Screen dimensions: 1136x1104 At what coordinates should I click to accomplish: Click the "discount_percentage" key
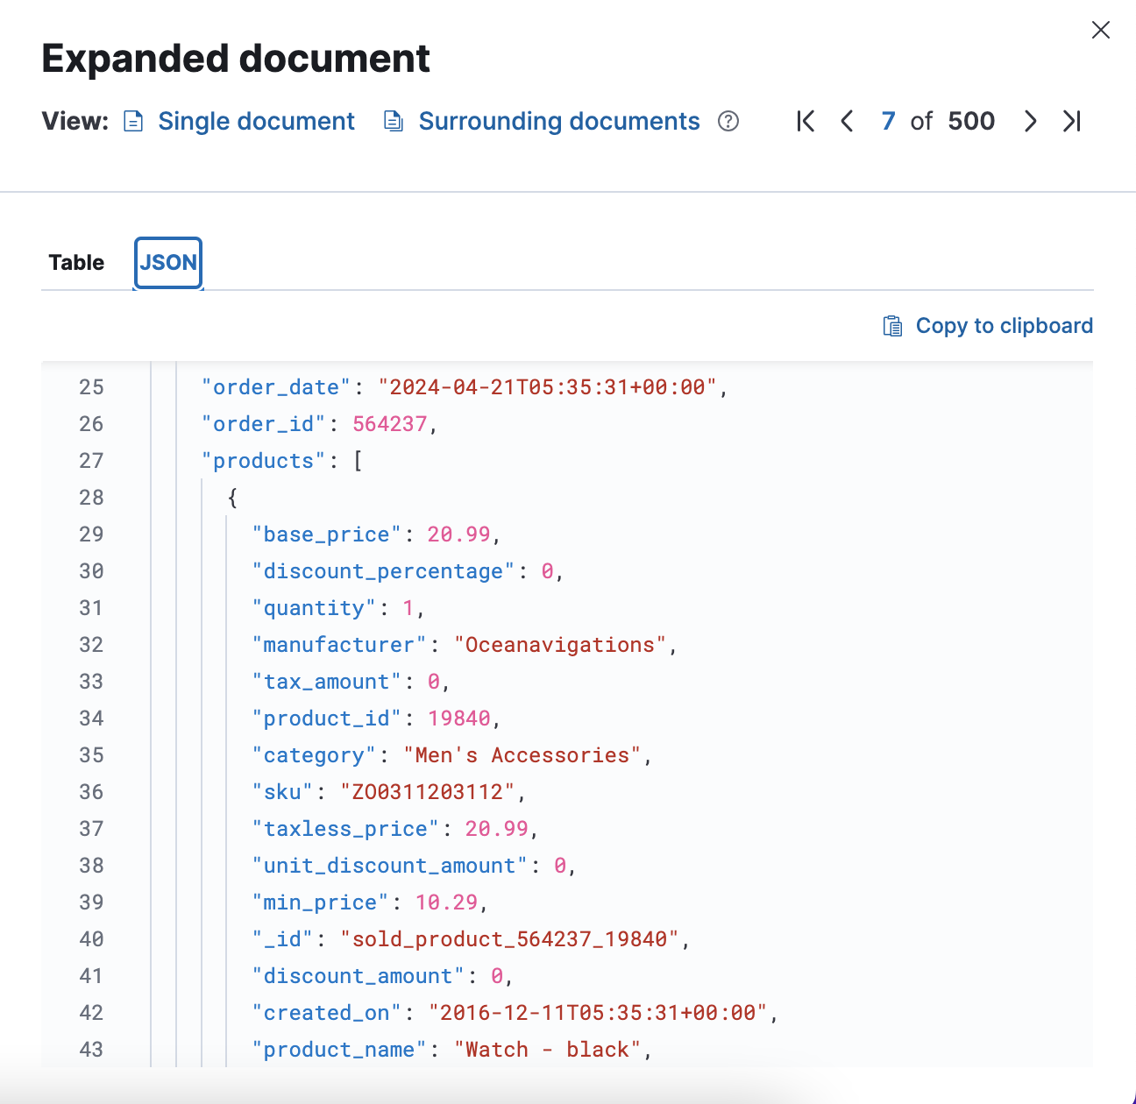(x=384, y=571)
